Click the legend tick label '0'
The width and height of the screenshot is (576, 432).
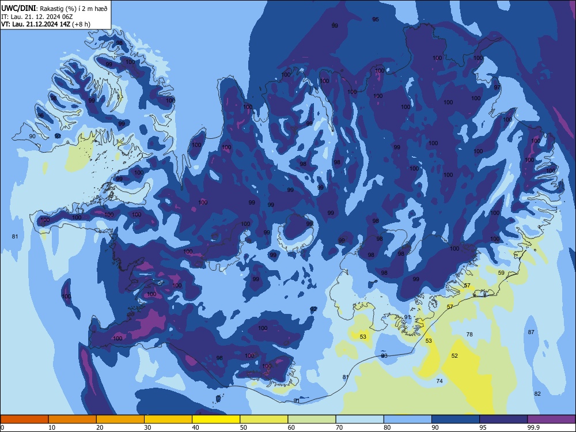click(x=2, y=427)
